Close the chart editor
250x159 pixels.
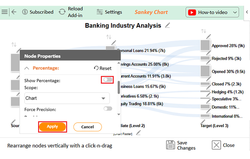pos(223,145)
